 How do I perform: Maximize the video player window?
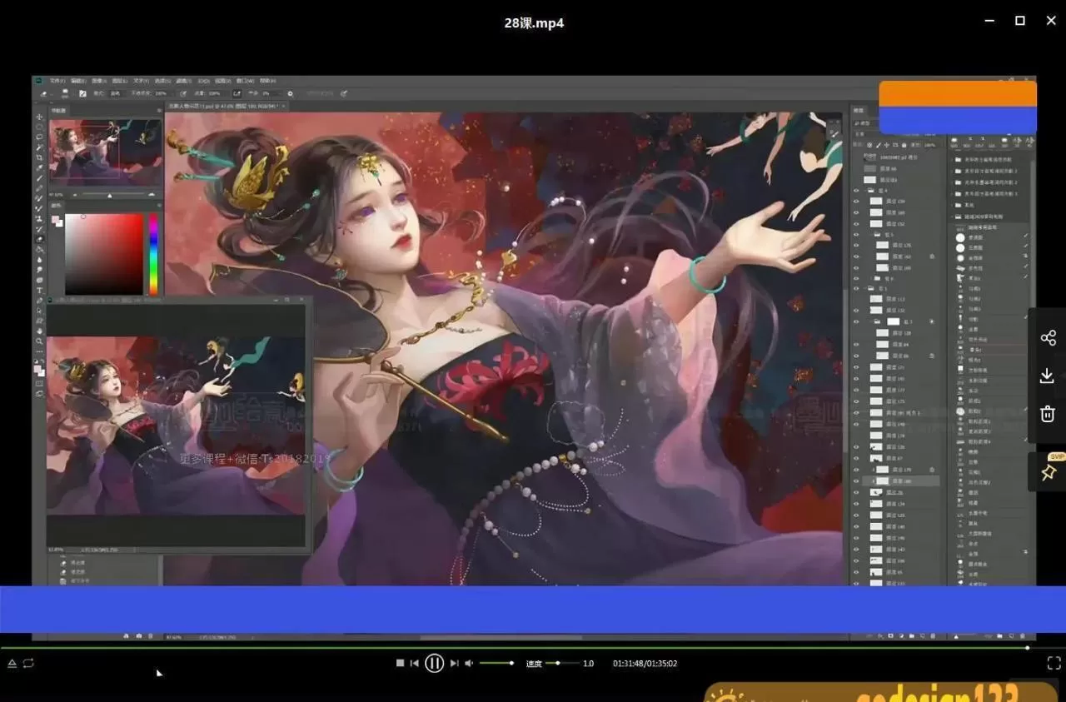pyautogui.click(x=1019, y=21)
